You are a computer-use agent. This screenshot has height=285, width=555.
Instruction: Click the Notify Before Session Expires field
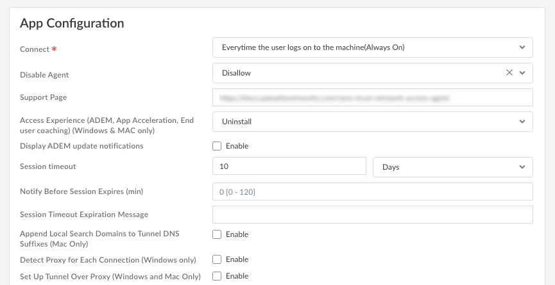[x=372, y=191]
